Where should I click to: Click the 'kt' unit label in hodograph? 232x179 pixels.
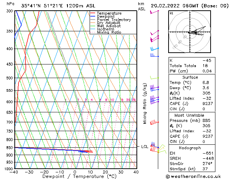(x=172, y=13)
